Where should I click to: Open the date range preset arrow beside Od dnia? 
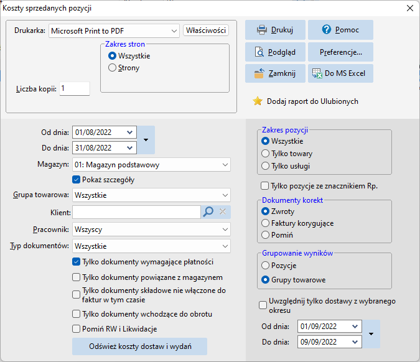click(146, 140)
